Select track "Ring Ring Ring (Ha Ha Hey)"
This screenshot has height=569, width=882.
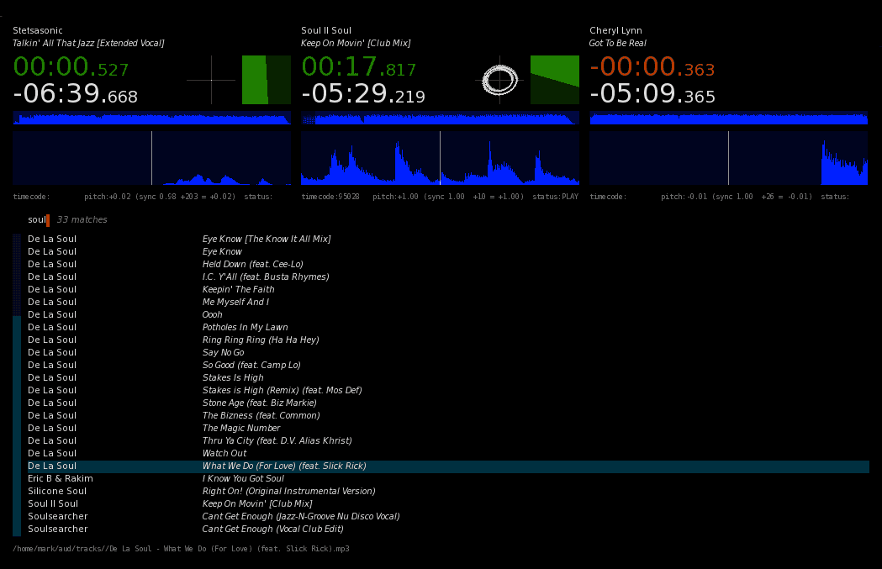pos(261,340)
